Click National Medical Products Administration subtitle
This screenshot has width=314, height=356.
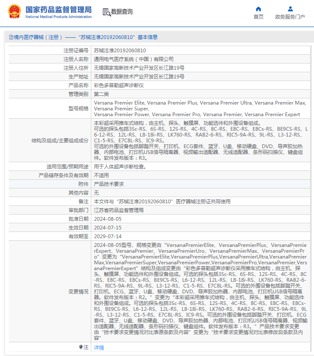coord(58,17)
